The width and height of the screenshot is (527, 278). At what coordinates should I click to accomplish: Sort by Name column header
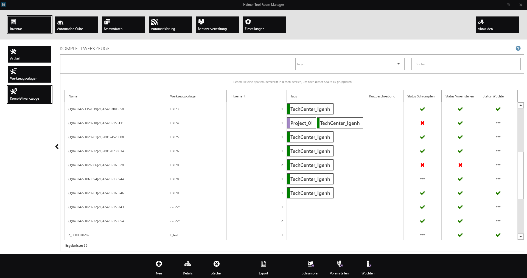(115, 96)
